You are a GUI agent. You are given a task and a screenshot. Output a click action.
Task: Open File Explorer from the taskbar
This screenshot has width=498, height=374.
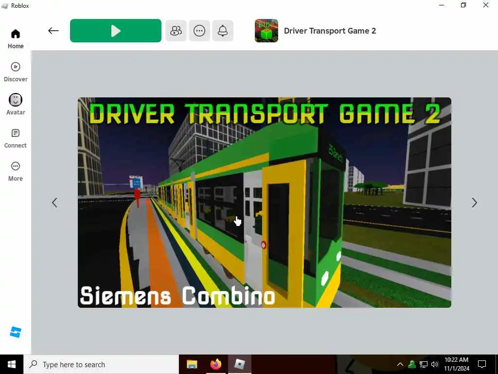click(192, 364)
